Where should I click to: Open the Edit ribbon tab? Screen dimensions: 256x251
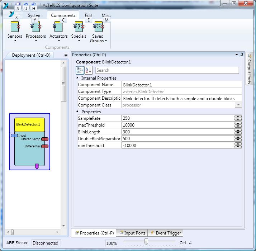tap(89, 15)
